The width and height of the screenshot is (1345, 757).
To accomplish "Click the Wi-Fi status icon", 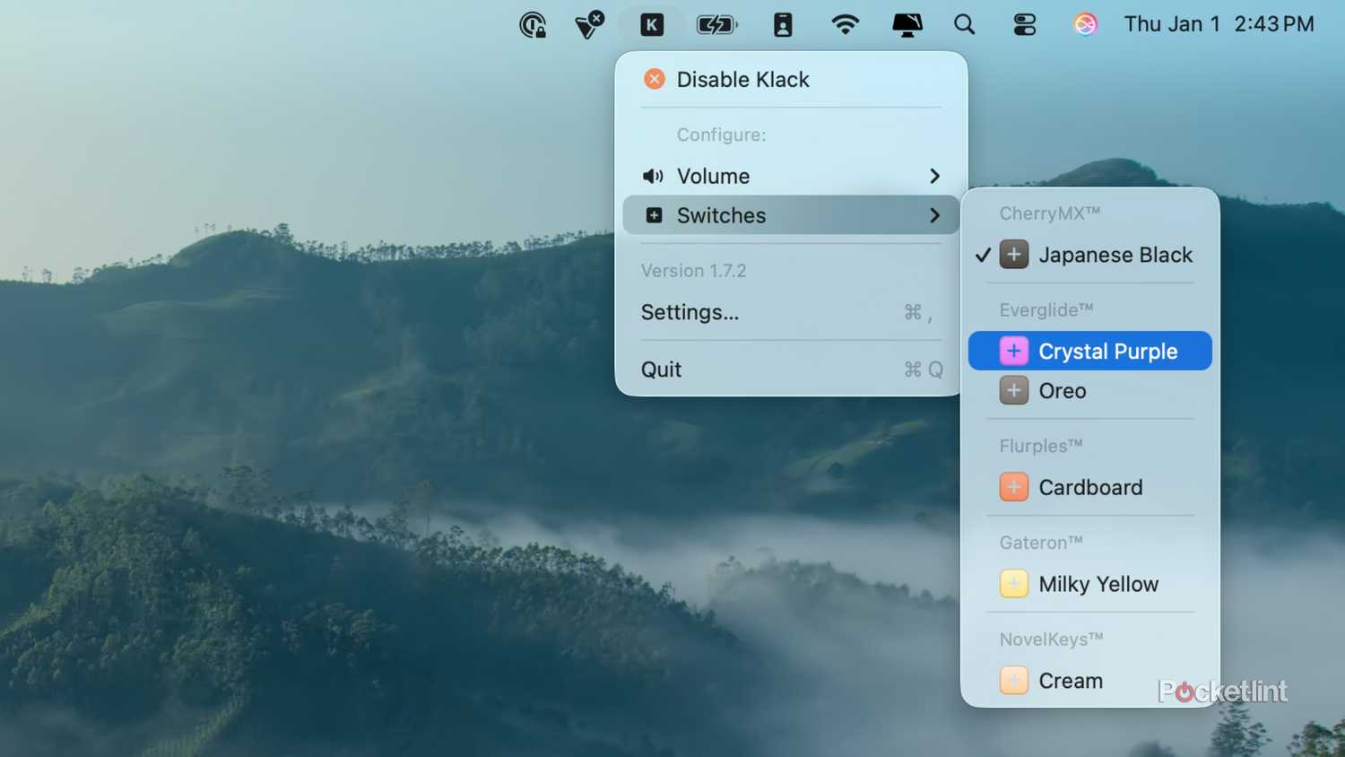I will 845,24.
